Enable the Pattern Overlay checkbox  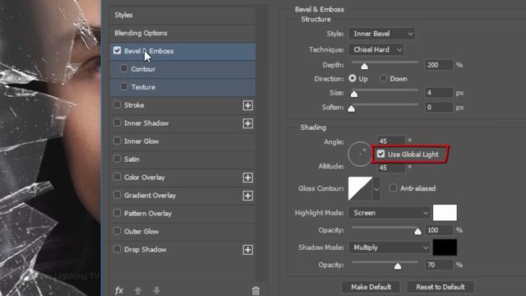click(117, 213)
